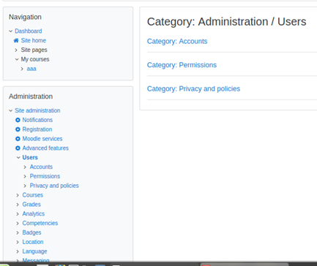Open Category: Privacy and policies link
This screenshot has width=317, height=266.
coord(193,89)
